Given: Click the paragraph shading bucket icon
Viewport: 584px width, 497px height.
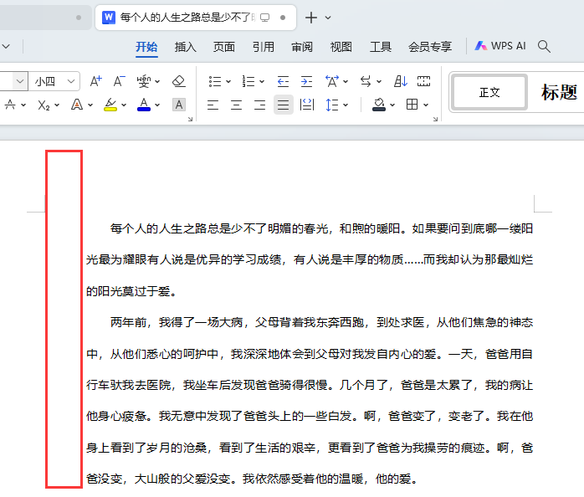Looking at the screenshot, I should click(379, 105).
